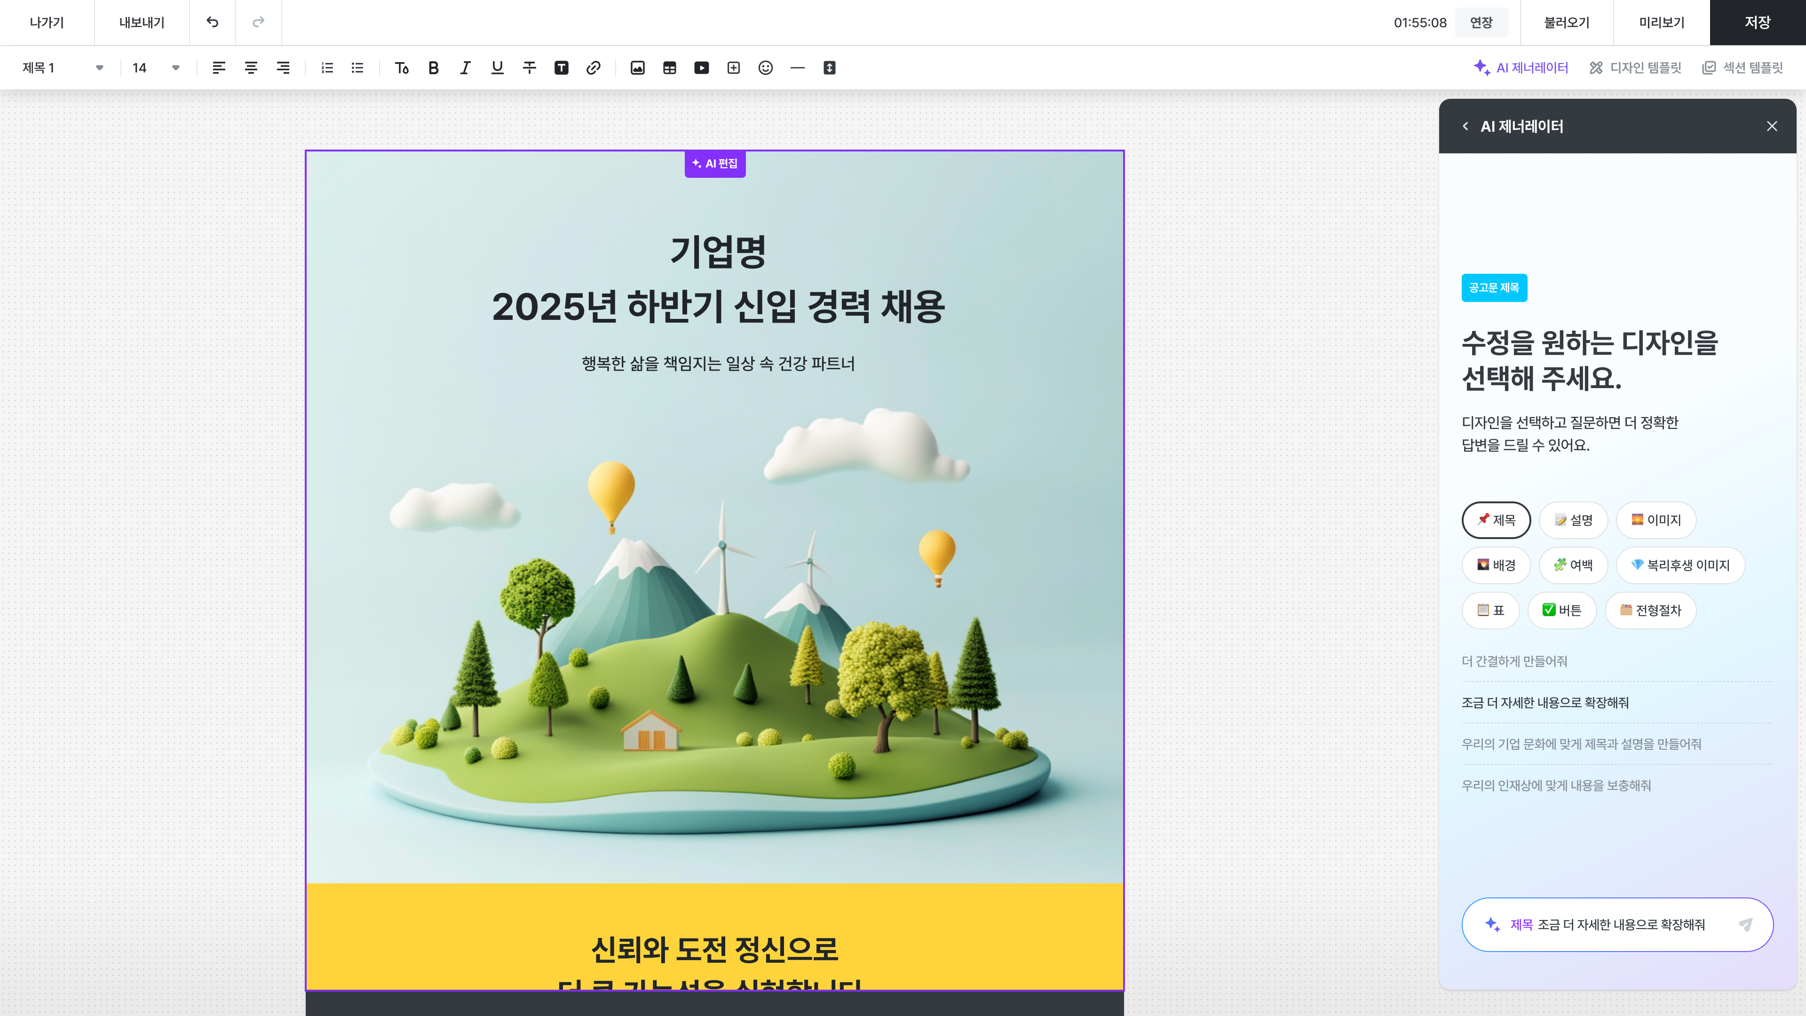Viewport: 1806px width, 1016px height.
Task: Toggle italic formatting
Action: pos(465,67)
